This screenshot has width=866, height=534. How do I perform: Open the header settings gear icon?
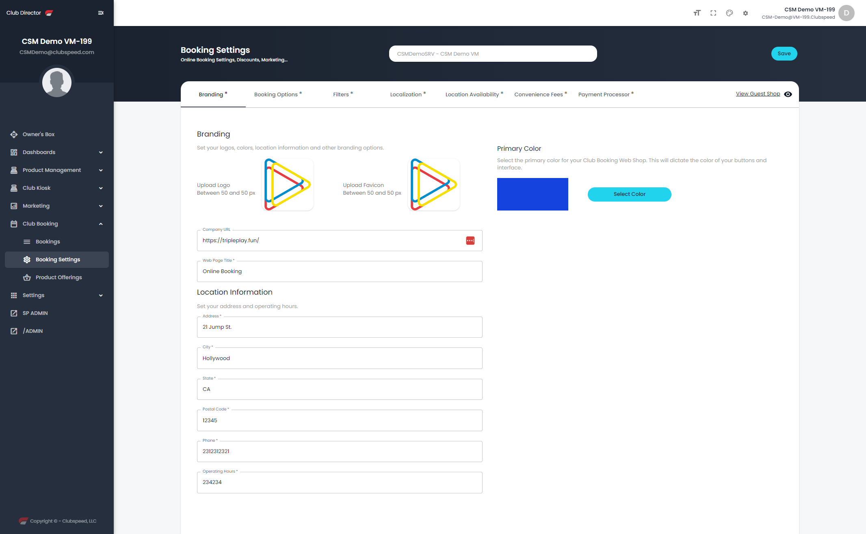pos(745,13)
